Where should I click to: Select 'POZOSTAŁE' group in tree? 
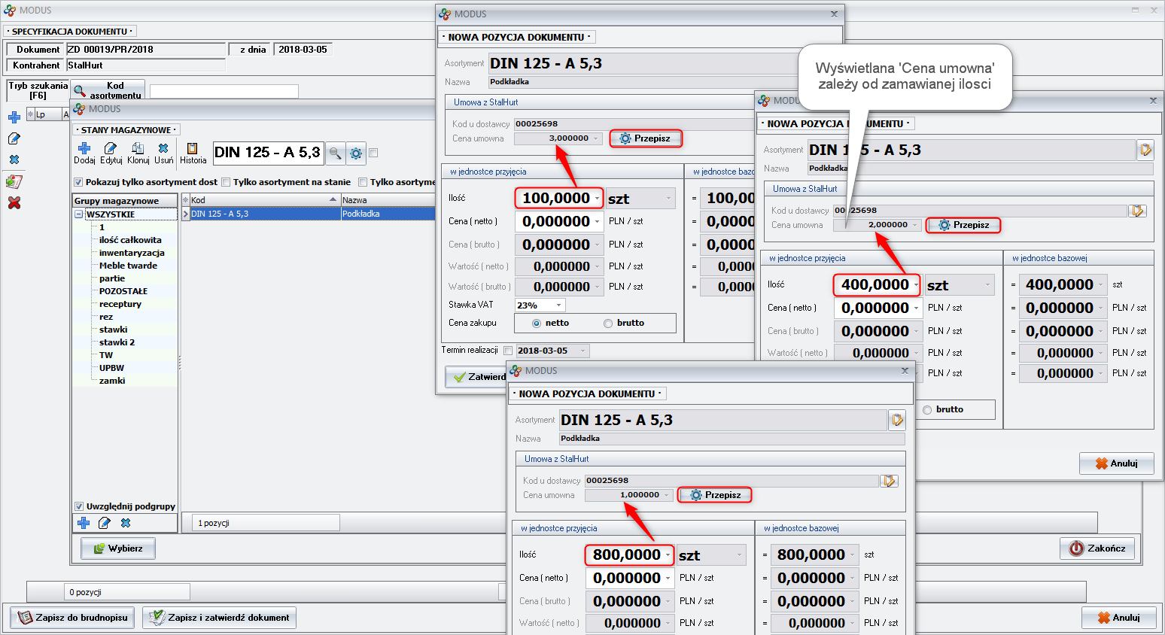[x=123, y=291]
